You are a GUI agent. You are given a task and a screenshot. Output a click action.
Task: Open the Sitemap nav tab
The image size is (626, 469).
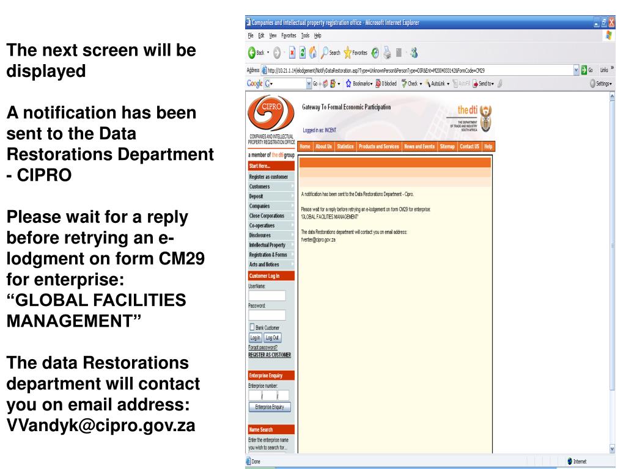[447, 147]
